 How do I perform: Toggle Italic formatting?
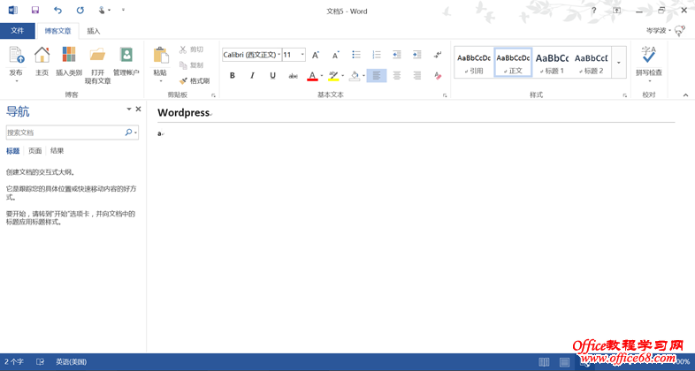252,76
